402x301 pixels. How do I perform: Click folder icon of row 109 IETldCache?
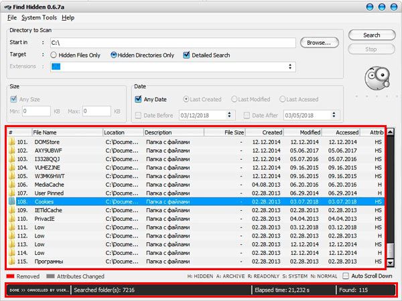pos(11,210)
